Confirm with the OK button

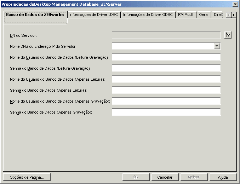136,177
